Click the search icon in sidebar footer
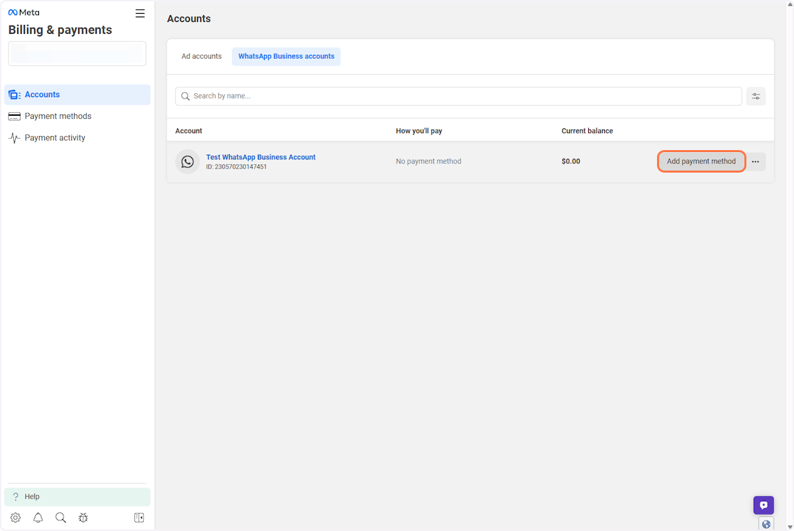794x531 pixels. point(61,518)
